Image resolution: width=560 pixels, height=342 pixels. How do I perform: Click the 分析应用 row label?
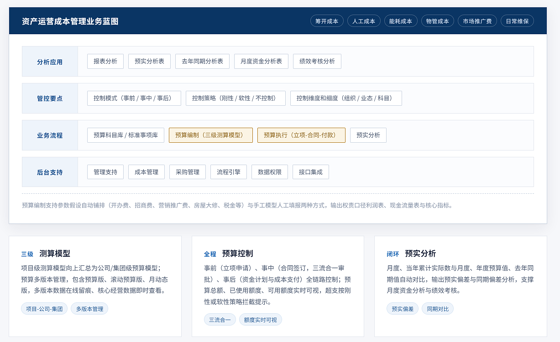coord(50,62)
